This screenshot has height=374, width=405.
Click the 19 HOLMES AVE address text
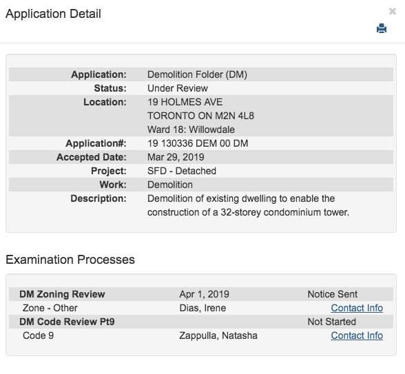[185, 102]
